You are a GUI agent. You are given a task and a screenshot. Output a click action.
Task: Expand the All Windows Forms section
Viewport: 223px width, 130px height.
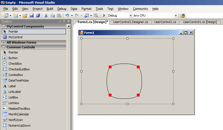(x=4, y=42)
